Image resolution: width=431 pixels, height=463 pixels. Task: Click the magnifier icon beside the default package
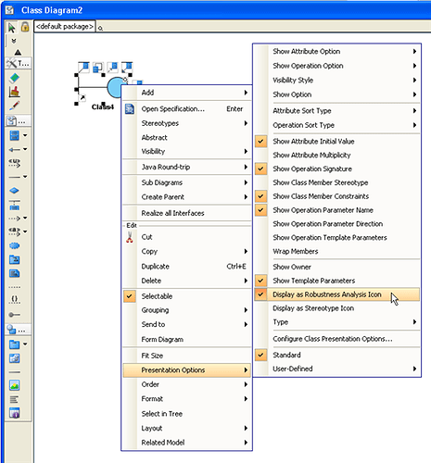[100, 28]
